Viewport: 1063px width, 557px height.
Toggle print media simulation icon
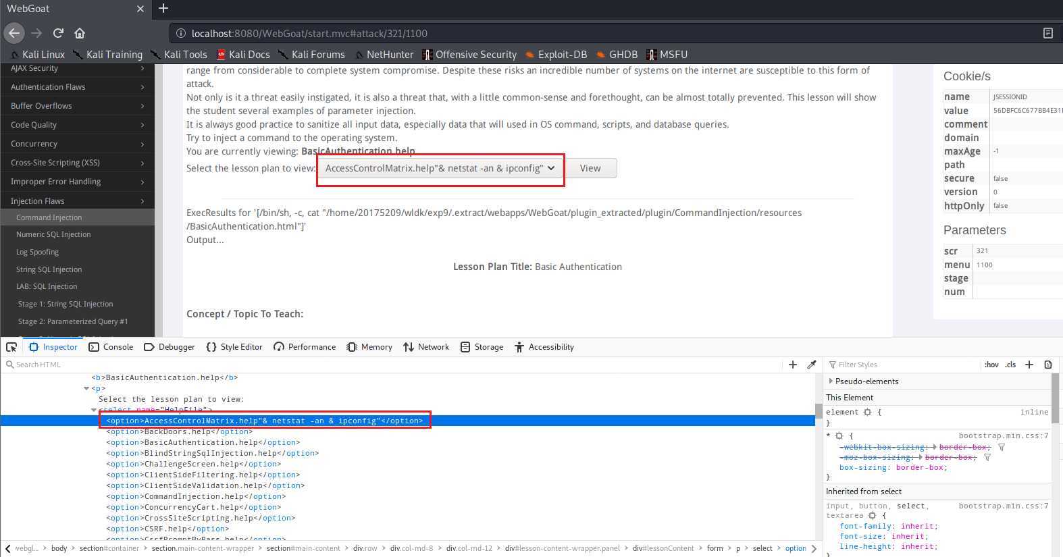click(1048, 365)
